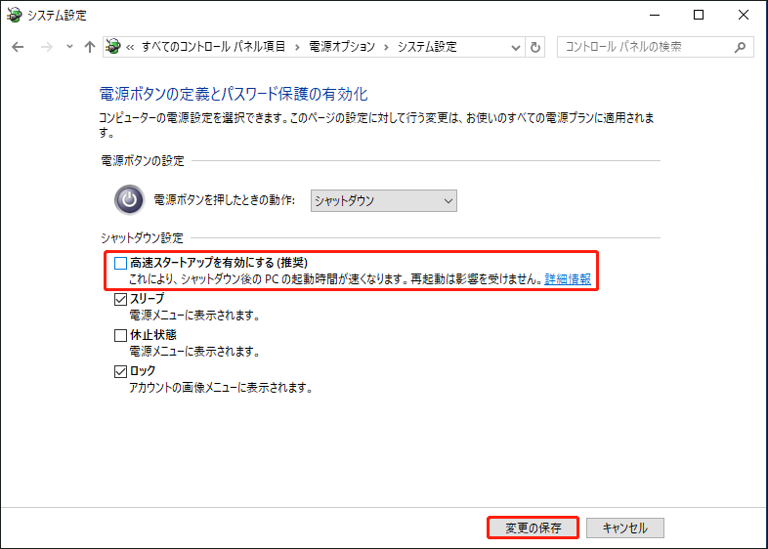The width and height of the screenshot is (768, 549).
Task: Navigate to 電源オプション breadcrumb
Action: point(342,47)
